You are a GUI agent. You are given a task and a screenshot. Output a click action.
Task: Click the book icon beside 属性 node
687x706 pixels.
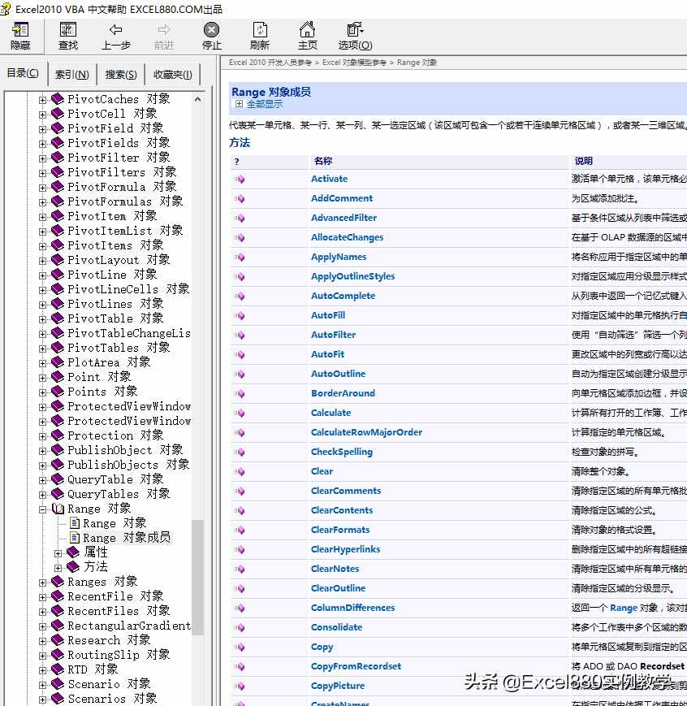(73, 552)
